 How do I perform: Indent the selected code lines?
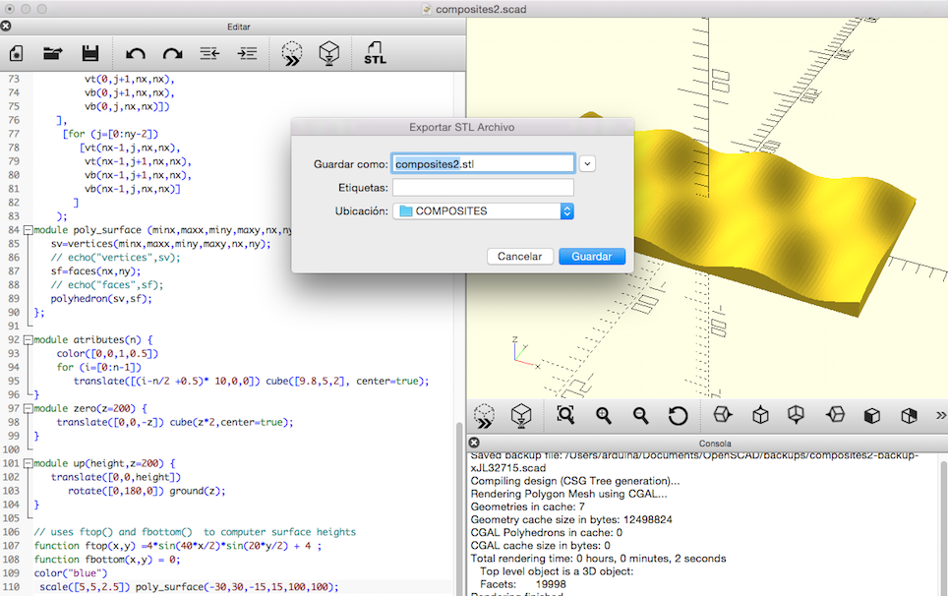pyautogui.click(x=247, y=54)
